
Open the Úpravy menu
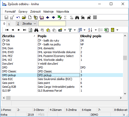[23, 12]
